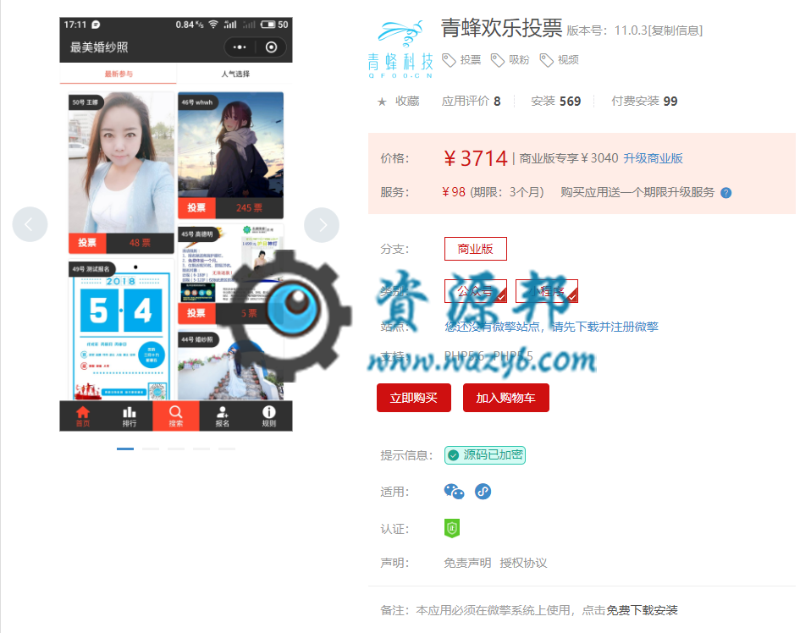Open the help question mark icon
Image resolution: width=811 pixels, height=633 pixels.
[x=726, y=193]
